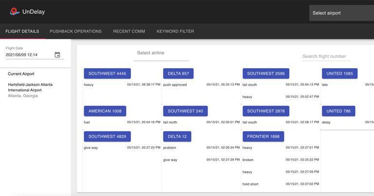Open the Delta 12 flight

177,137
